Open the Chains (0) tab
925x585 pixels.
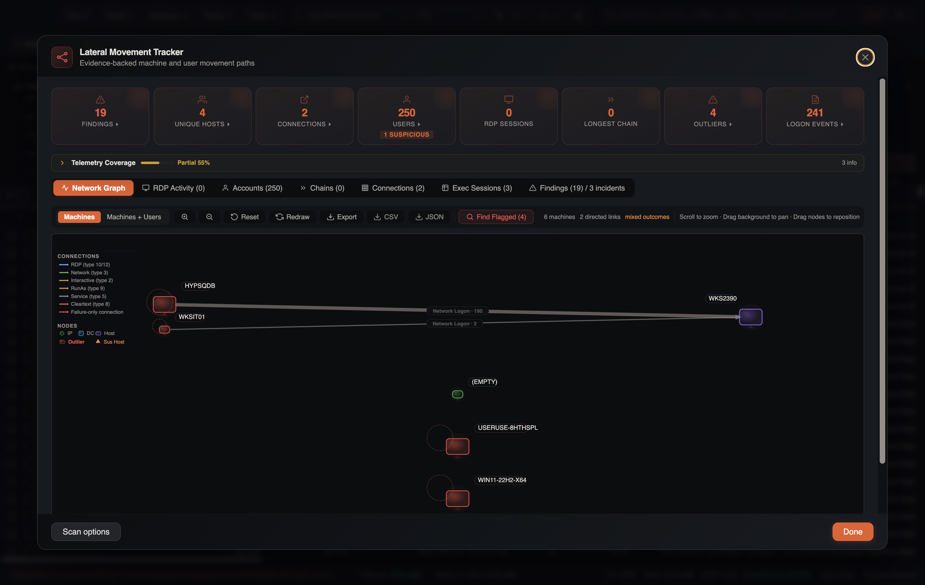coord(322,188)
